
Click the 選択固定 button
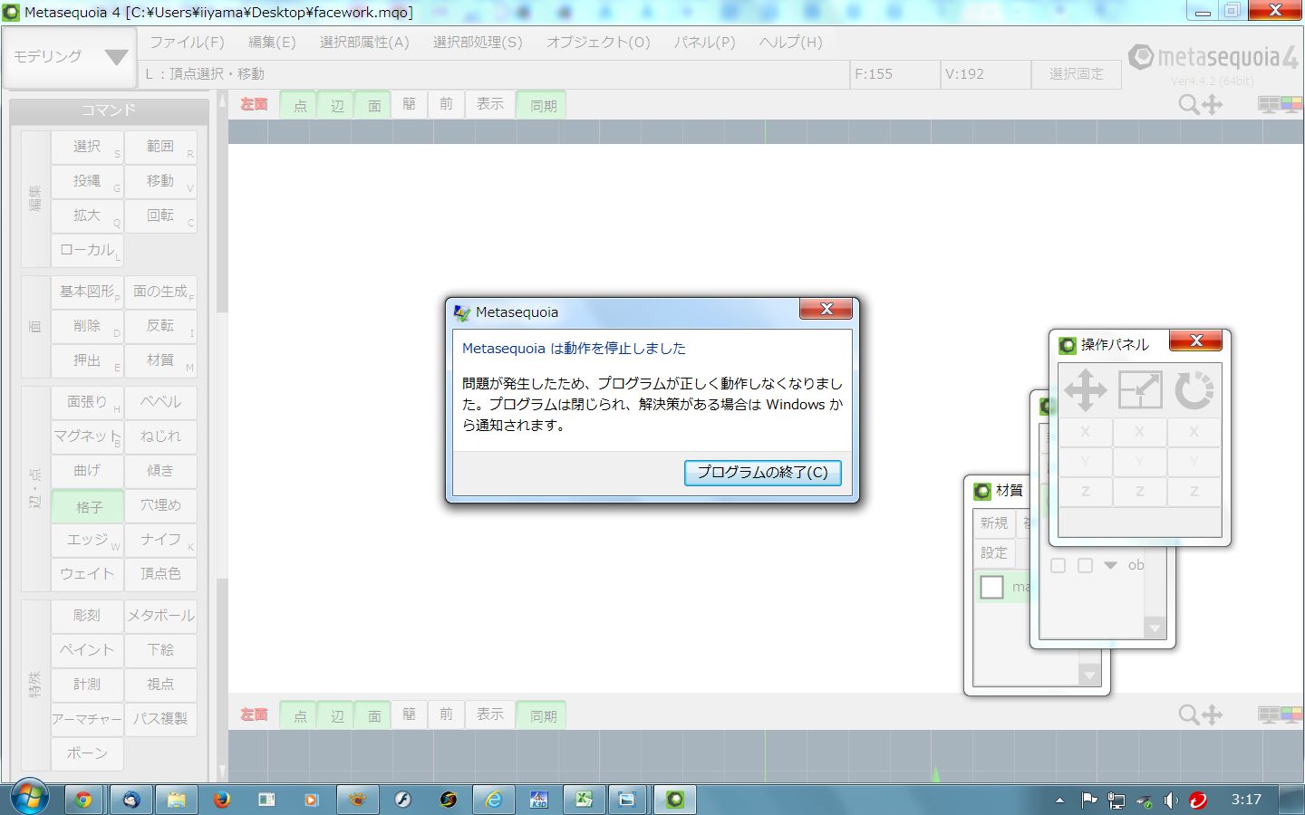point(1076,74)
